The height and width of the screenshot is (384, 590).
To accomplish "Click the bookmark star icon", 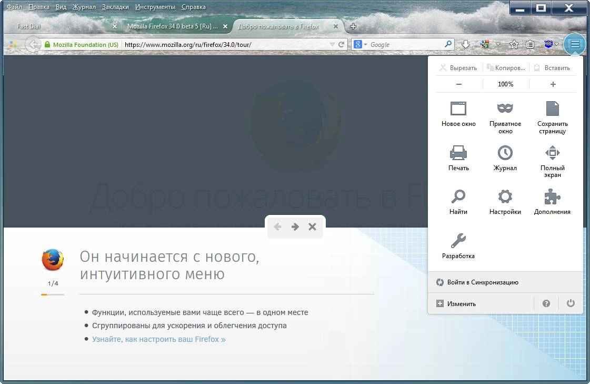I will coord(514,44).
